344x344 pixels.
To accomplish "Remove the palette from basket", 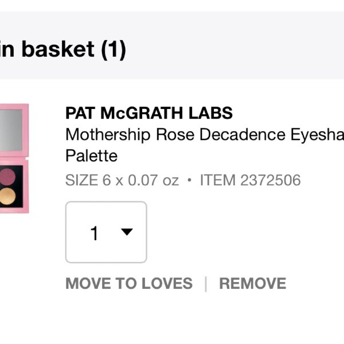I will [252, 283].
